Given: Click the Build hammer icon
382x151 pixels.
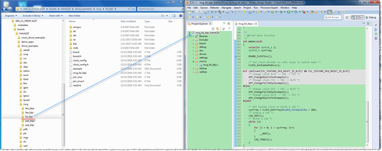Looking at the screenshot, I should [x=219, y=12].
